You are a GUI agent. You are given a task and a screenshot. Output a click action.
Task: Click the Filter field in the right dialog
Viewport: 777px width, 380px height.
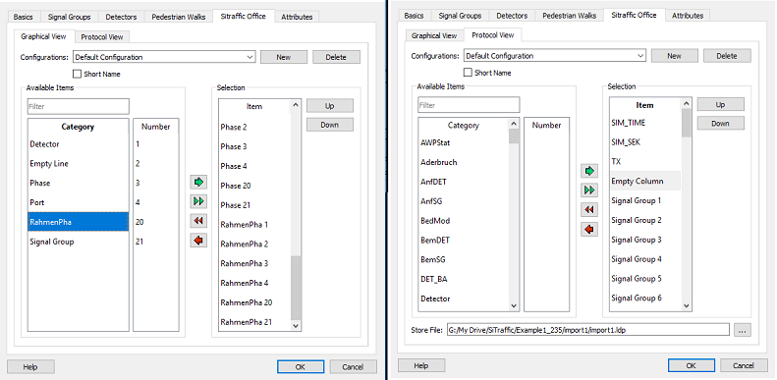pyautogui.click(x=469, y=105)
